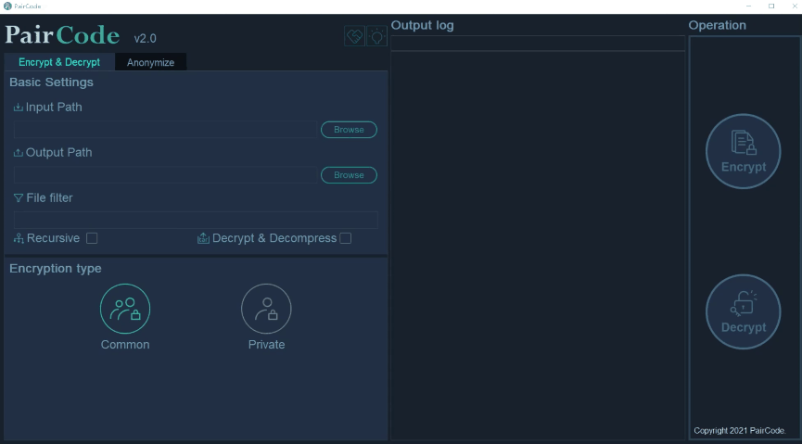Maximize the PairCode window
Screen dimensions: 802x444
pos(771,6)
